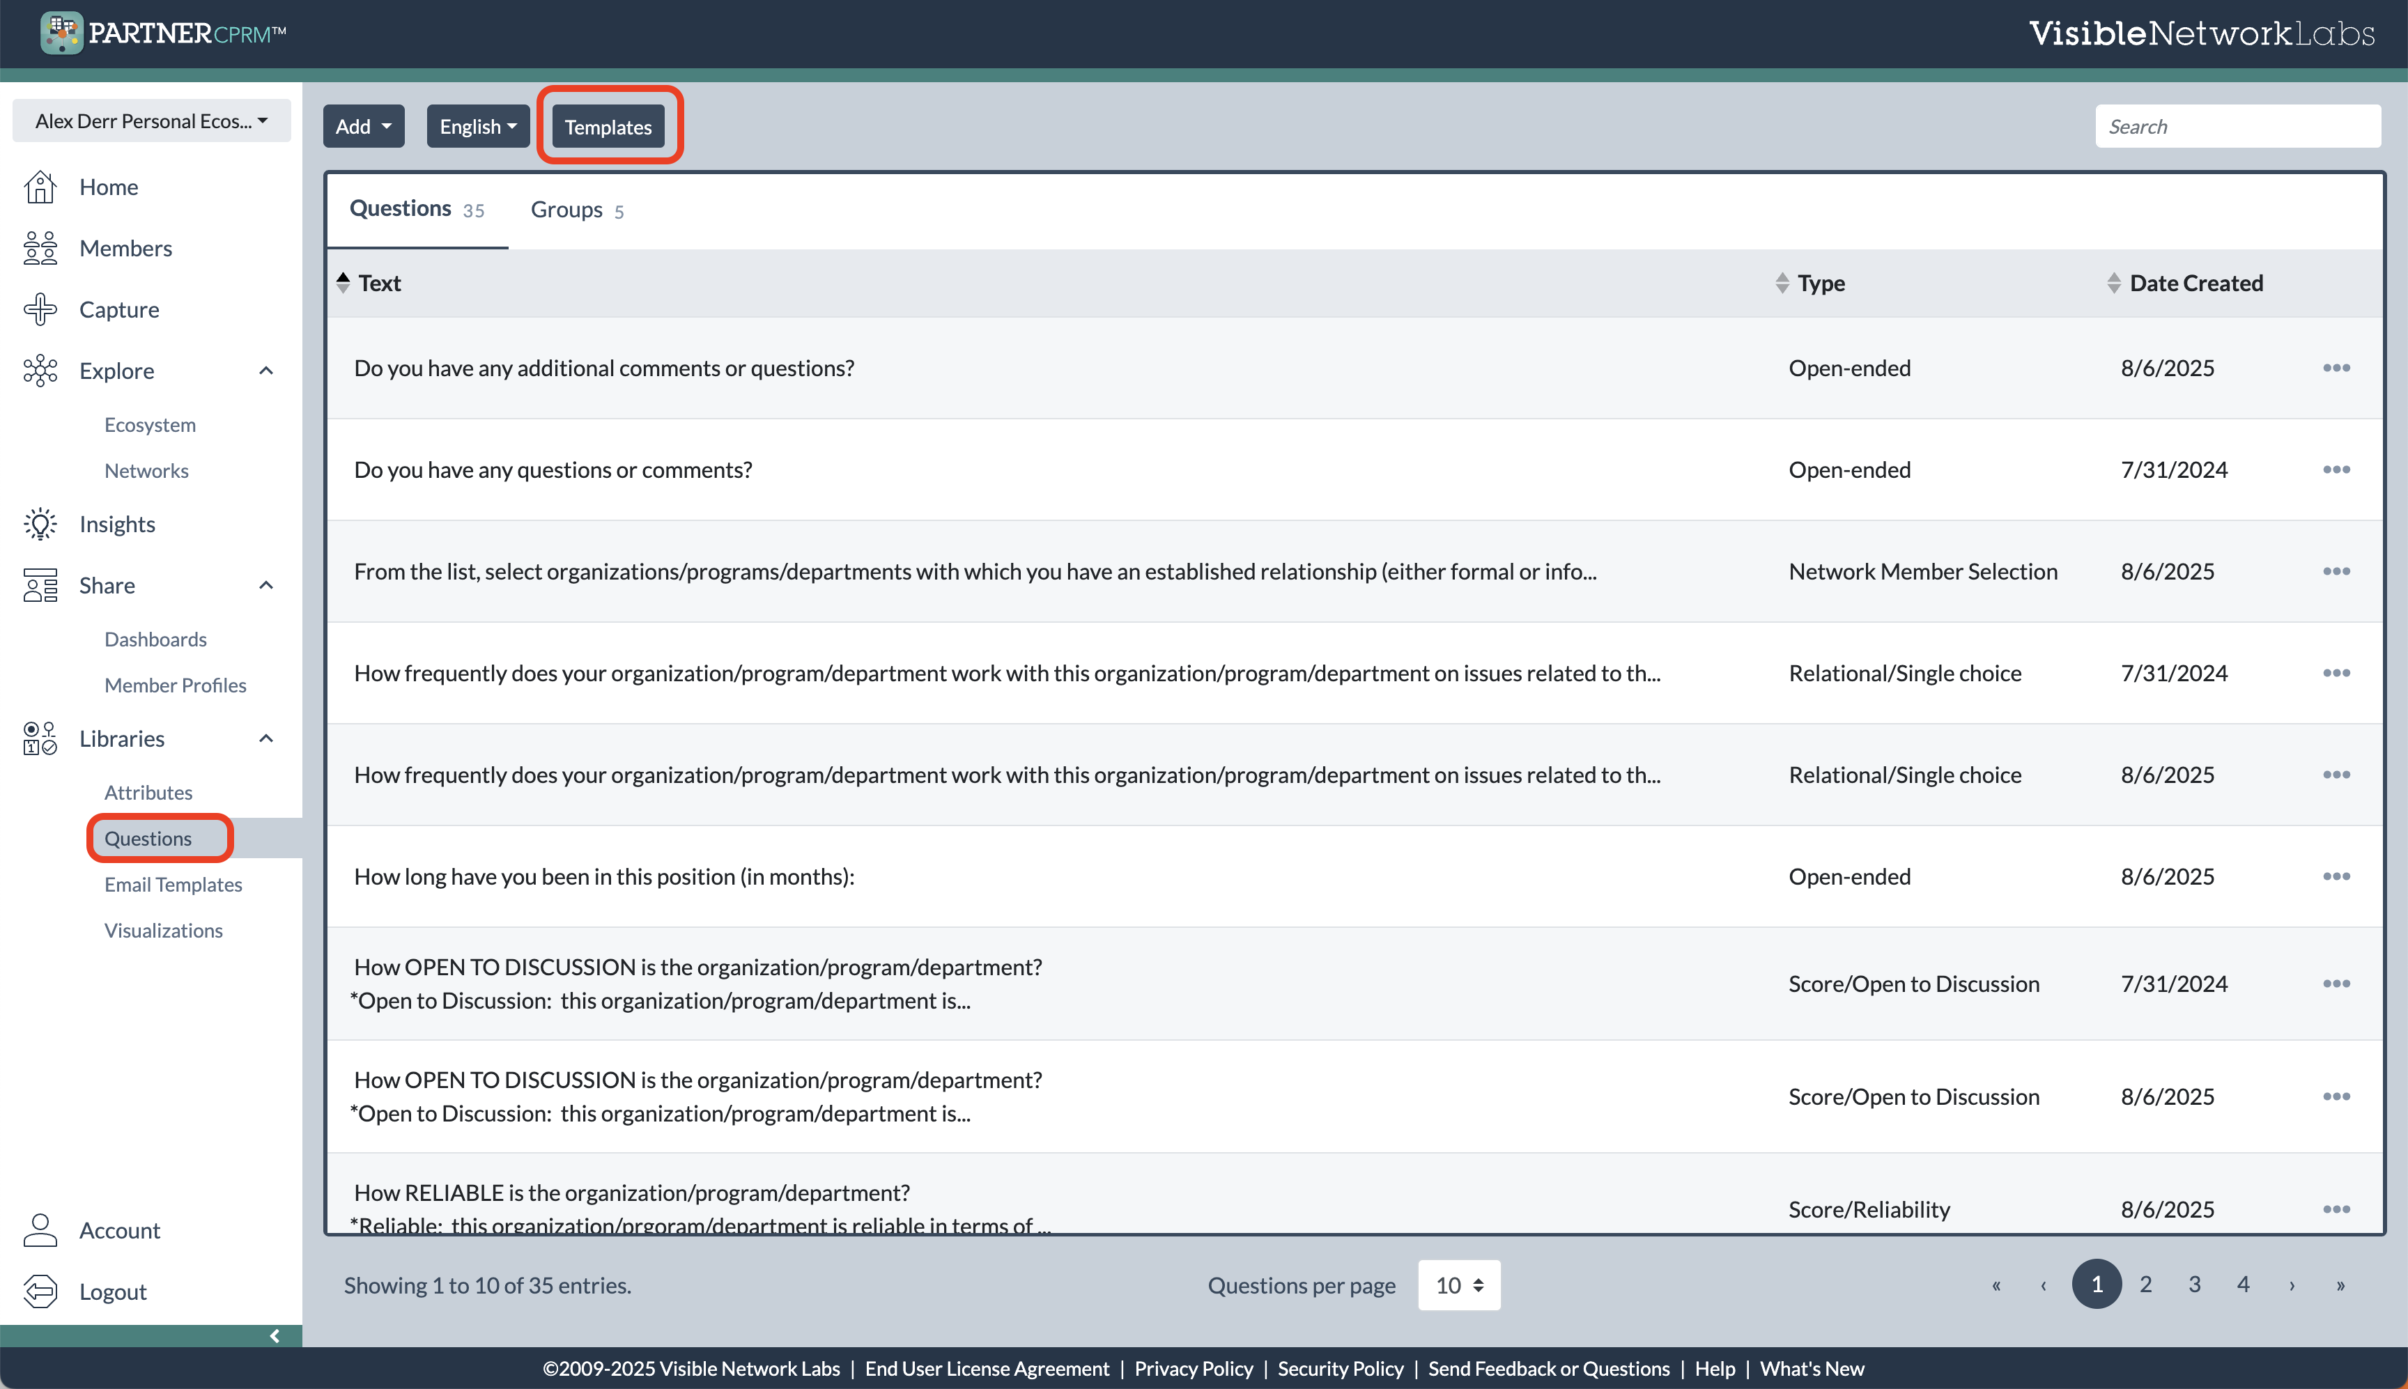Click the current page 1 button
2408x1389 pixels.
click(2097, 1284)
